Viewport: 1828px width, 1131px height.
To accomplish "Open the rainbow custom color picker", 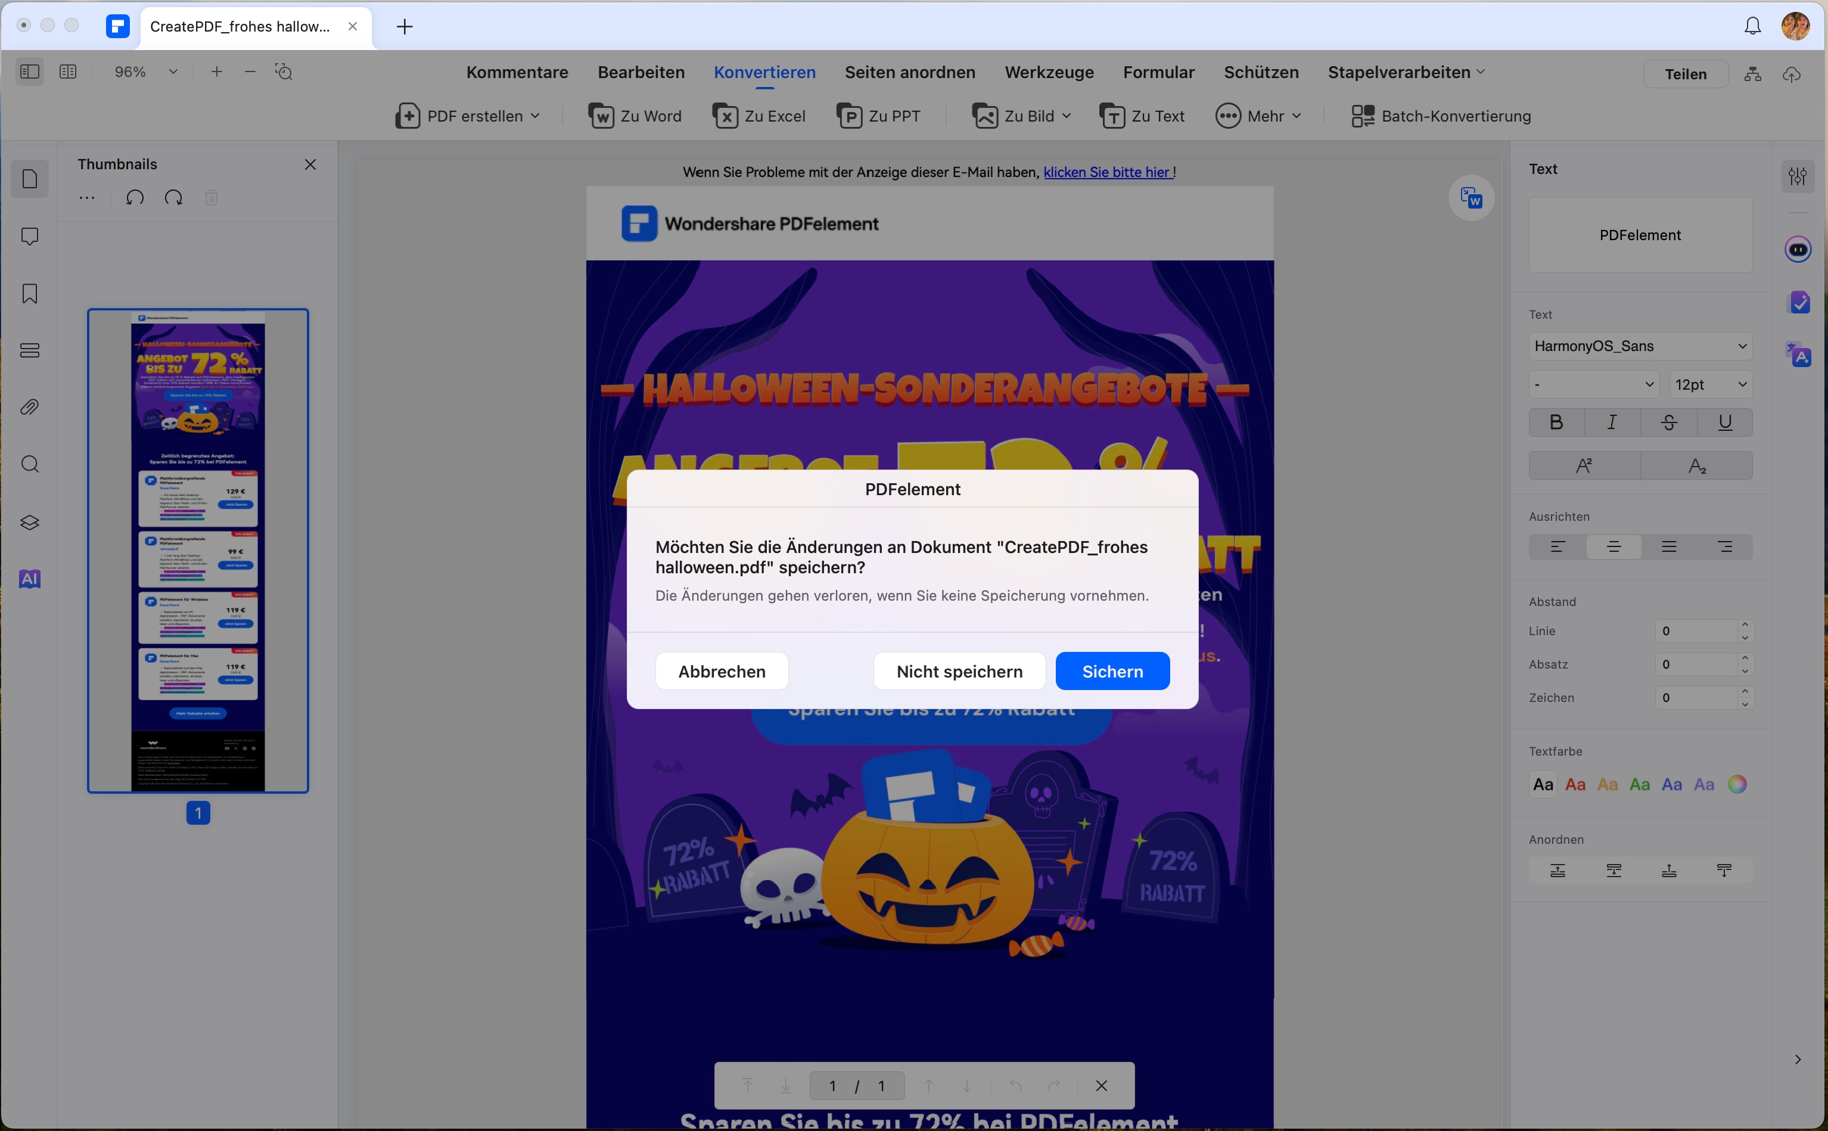I will [x=1737, y=784].
